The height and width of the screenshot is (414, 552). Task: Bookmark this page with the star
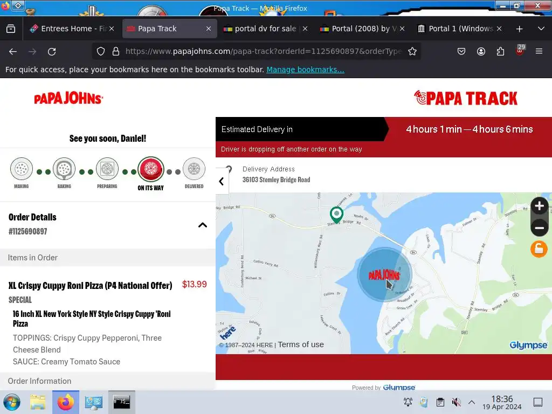point(412,51)
